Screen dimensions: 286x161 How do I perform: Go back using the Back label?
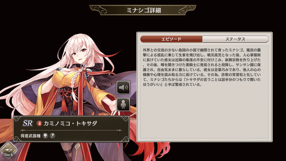(x=9, y=155)
